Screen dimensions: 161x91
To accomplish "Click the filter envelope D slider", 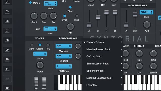I will pyautogui.click(x=98, y=17).
